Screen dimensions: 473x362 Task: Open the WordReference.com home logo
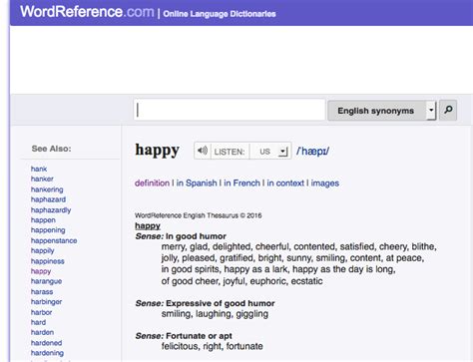click(x=87, y=12)
